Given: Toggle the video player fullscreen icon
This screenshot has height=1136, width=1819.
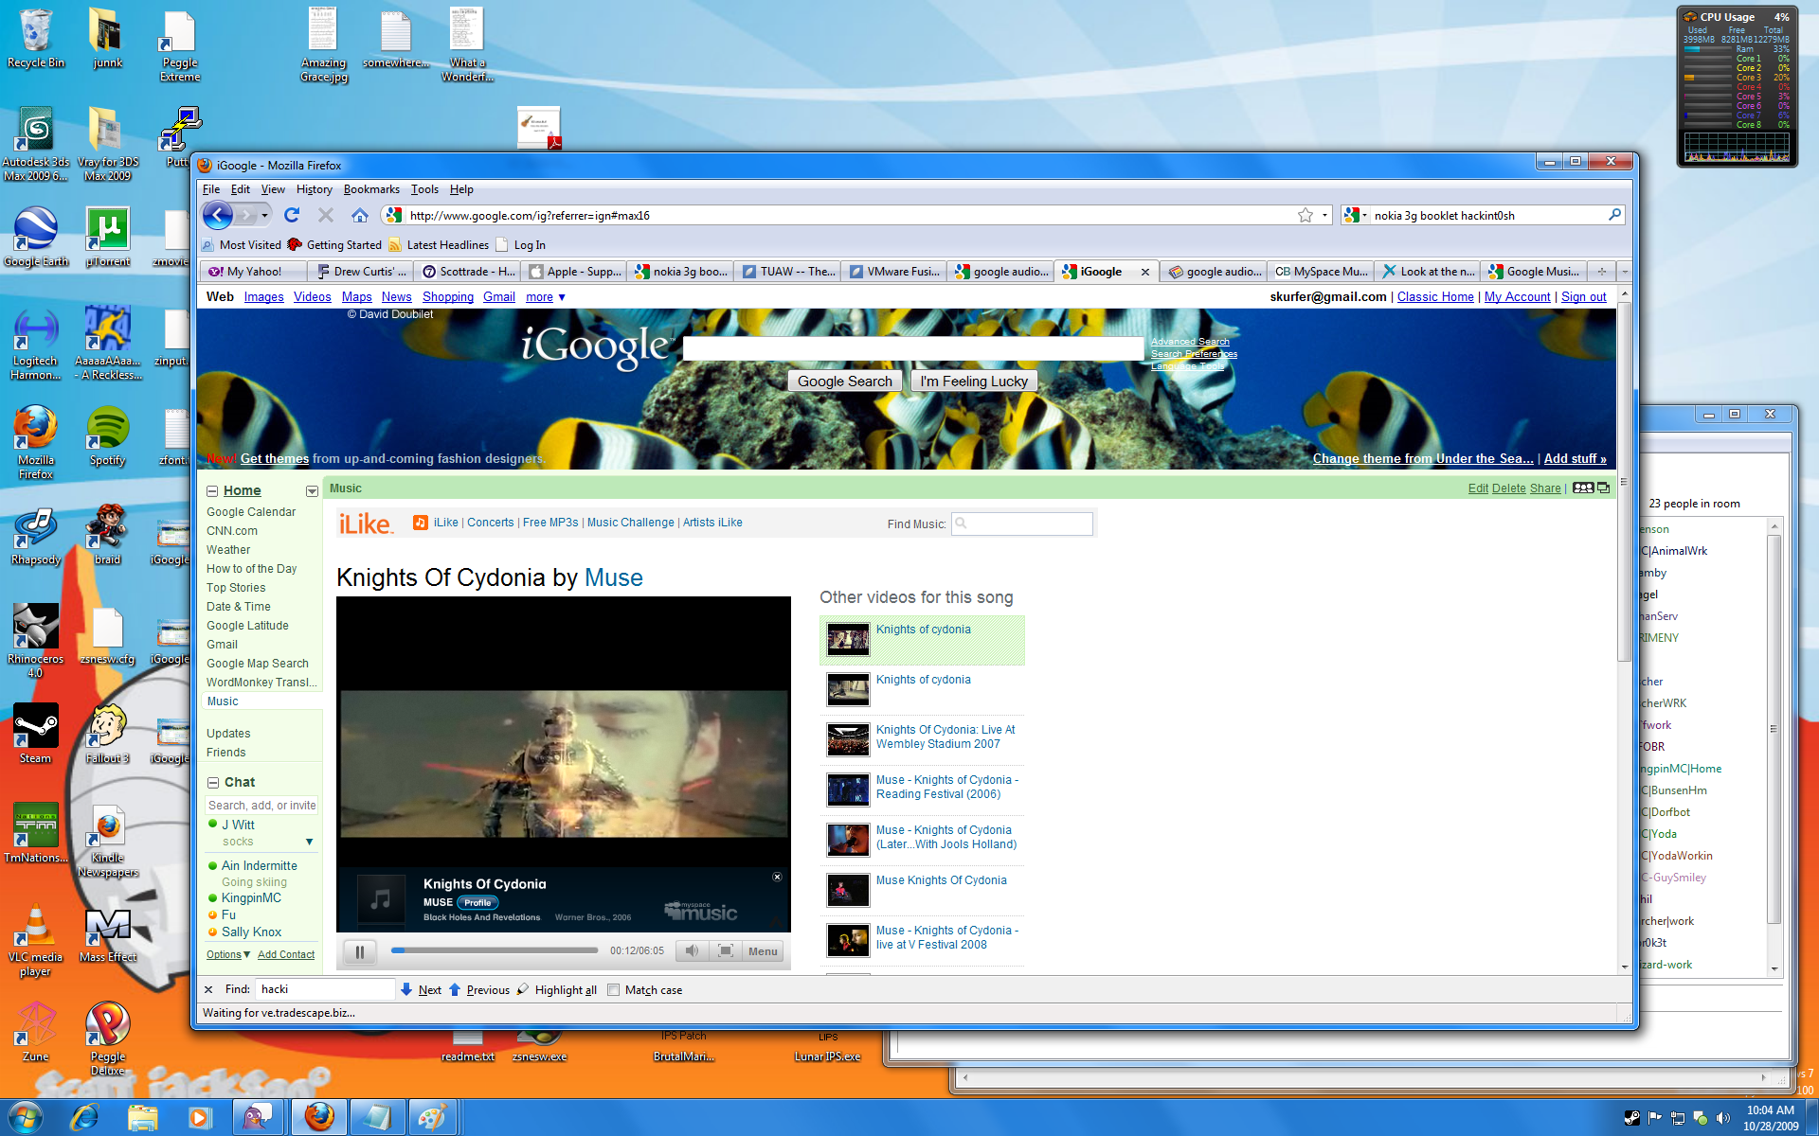Looking at the screenshot, I should (x=726, y=950).
